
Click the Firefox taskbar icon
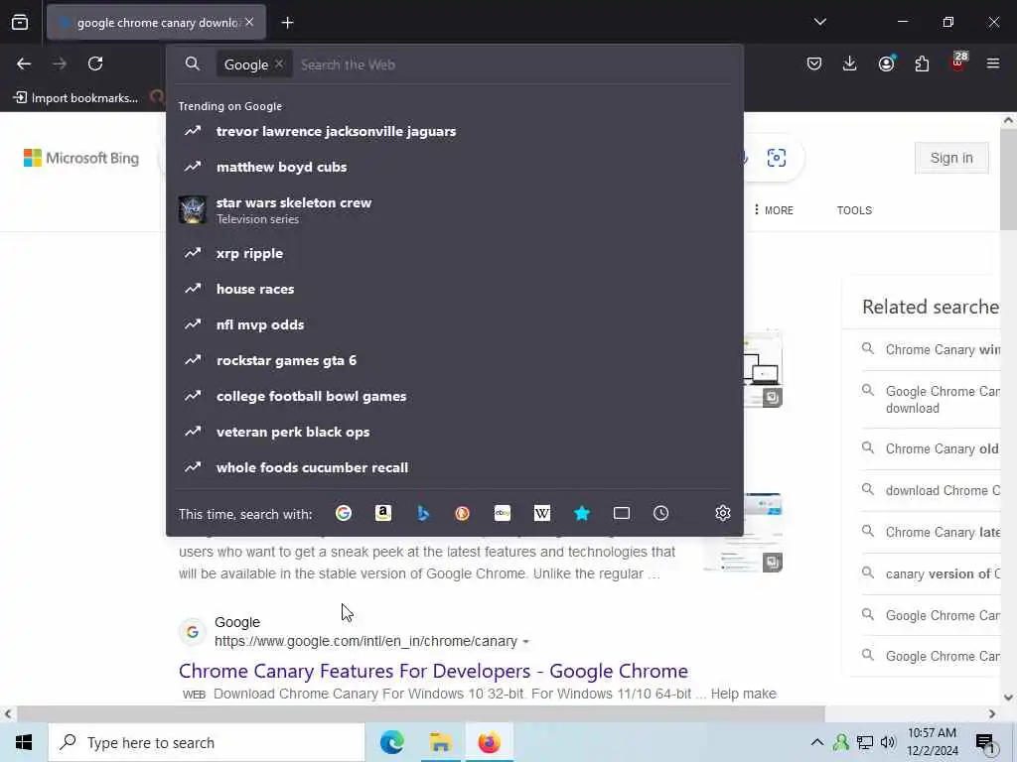pyautogui.click(x=489, y=742)
